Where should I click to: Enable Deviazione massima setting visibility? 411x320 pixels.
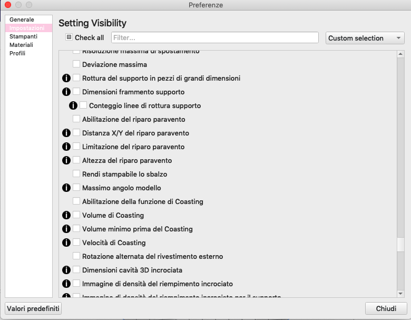[76, 64]
